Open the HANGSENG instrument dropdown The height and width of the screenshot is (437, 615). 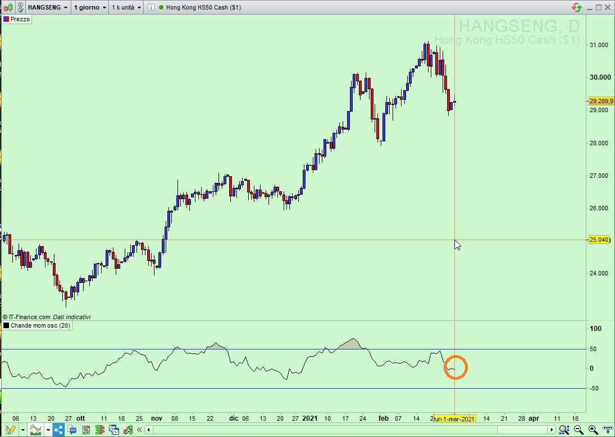click(48, 7)
